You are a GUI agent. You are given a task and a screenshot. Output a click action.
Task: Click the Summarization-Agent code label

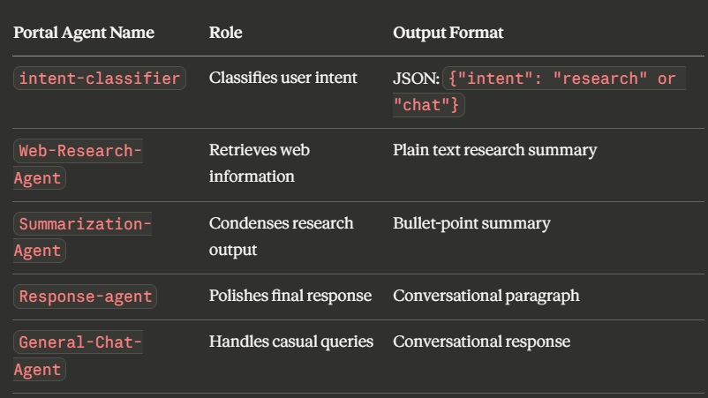(83, 237)
